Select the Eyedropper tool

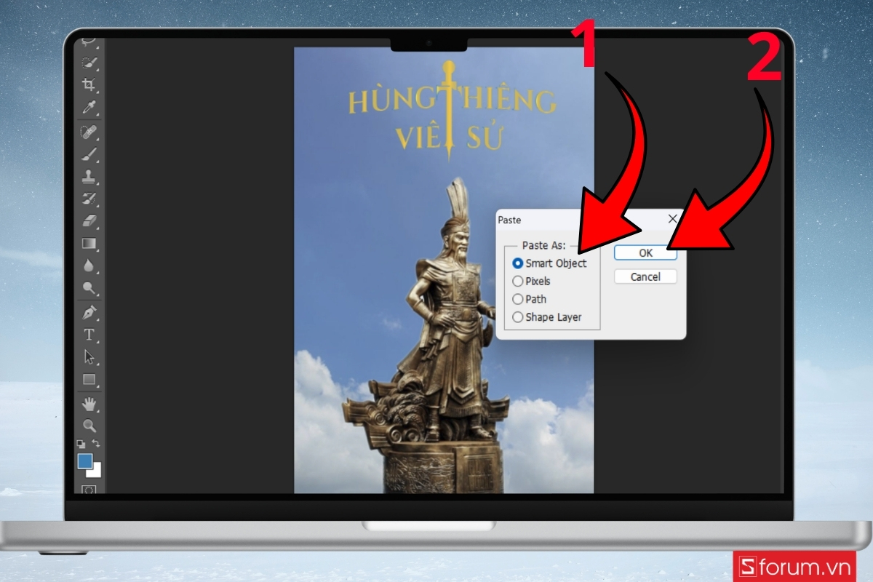pyautogui.click(x=89, y=108)
